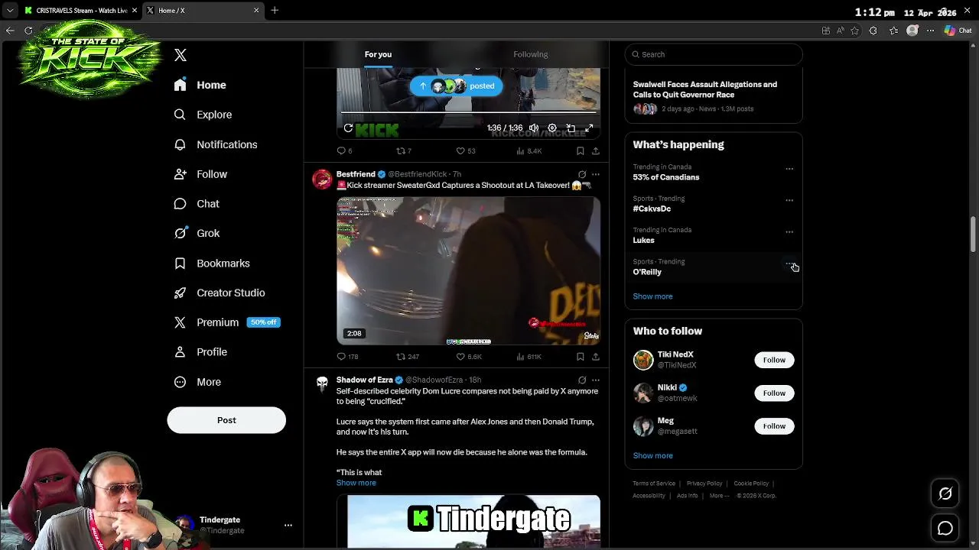
Task: Open the More sidebar menu
Action: click(x=198, y=382)
